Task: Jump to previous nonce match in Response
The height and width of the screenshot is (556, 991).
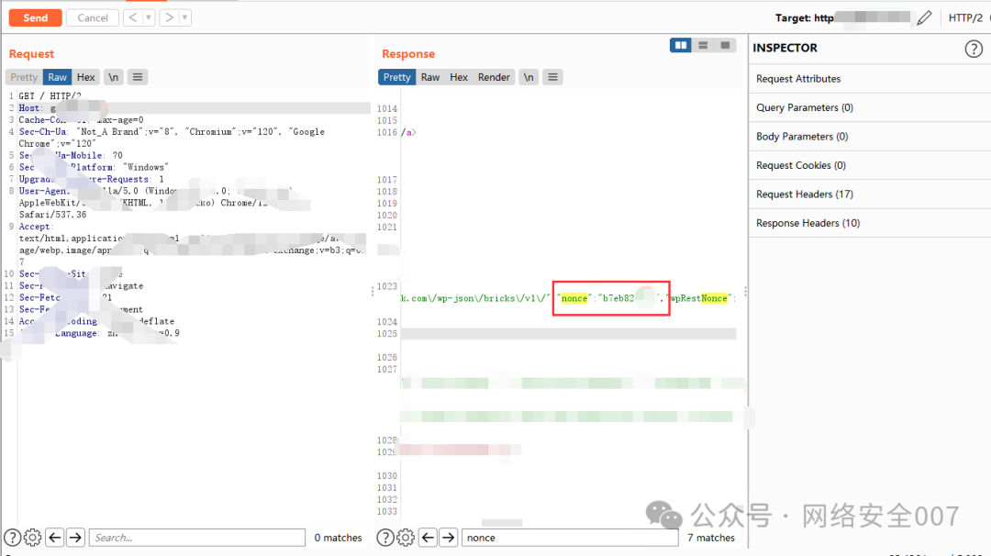Action: [x=428, y=538]
